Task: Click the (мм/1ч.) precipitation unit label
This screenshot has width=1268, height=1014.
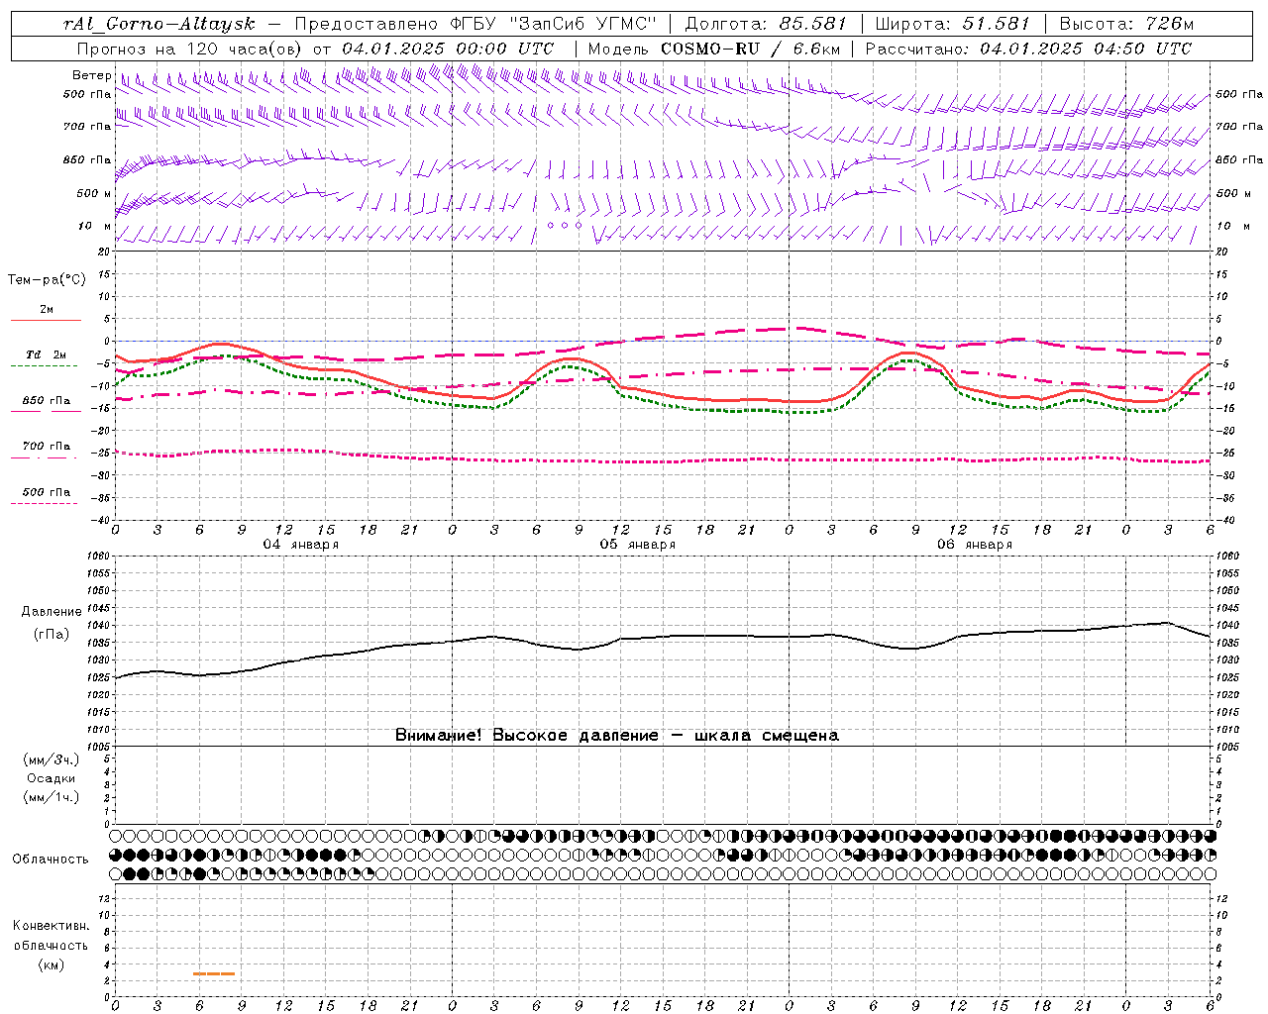Action: [52, 797]
